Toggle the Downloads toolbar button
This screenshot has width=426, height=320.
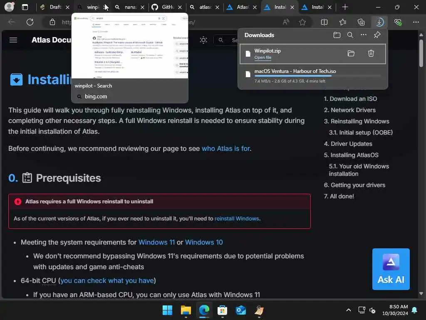379,22
